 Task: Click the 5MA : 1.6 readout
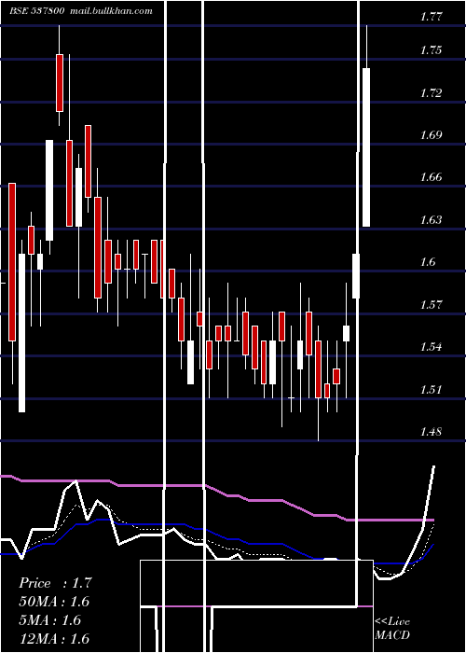pos(50,620)
